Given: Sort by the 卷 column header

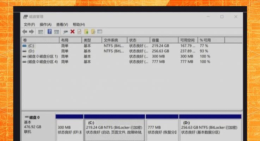Looking at the screenshot, I should click(x=40, y=40).
